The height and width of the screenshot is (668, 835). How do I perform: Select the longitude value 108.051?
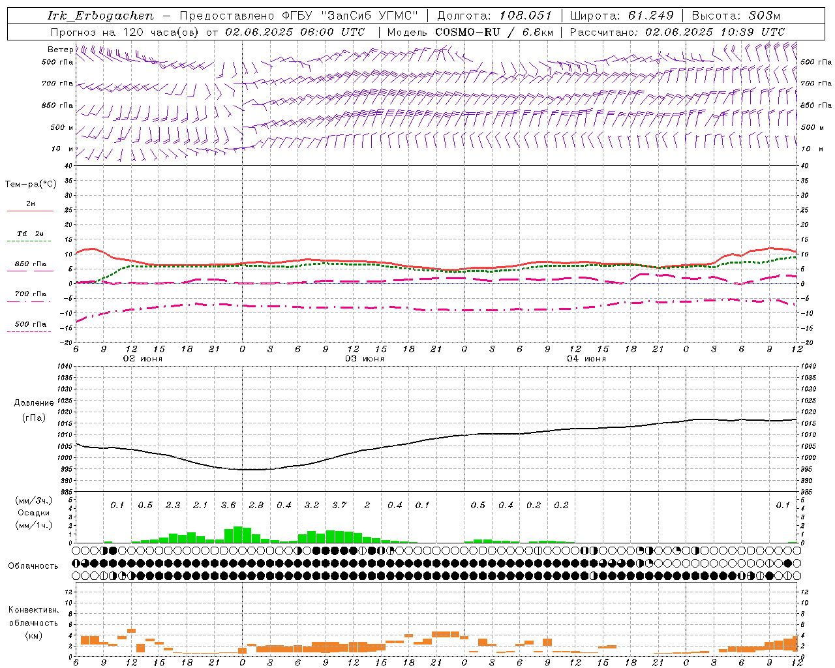point(526,16)
